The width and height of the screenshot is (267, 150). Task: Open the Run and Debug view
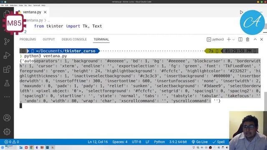pos(7,55)
